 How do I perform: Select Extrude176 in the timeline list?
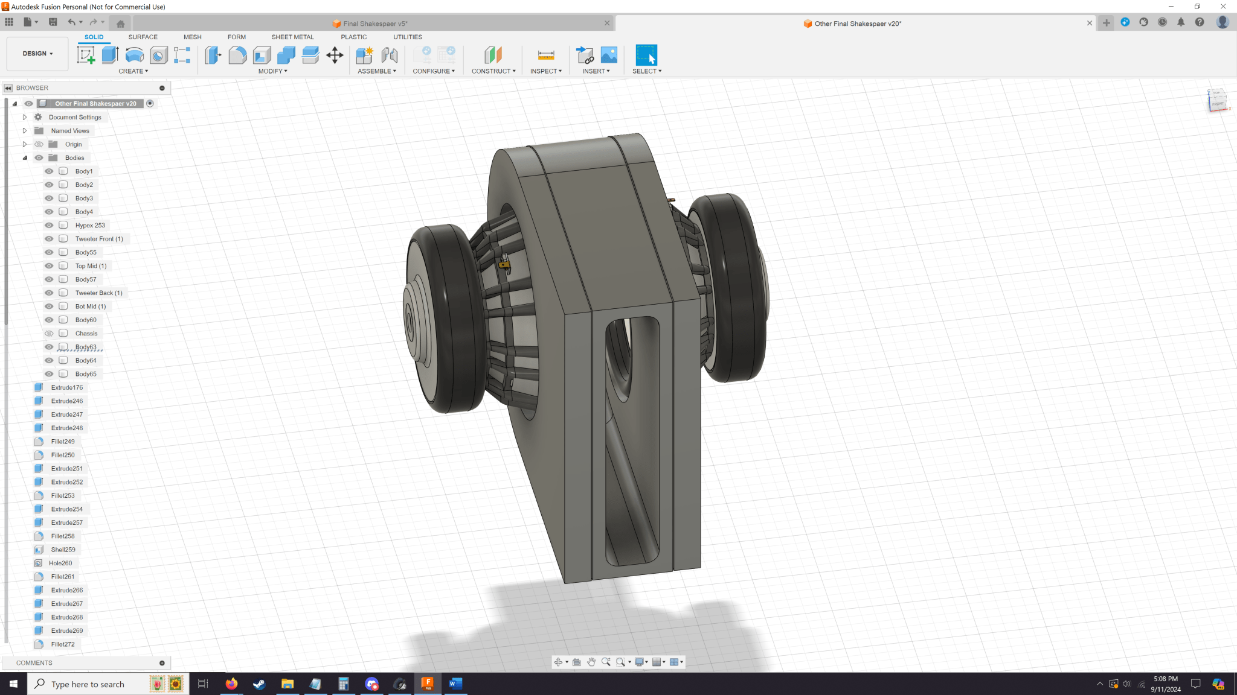pyautogui.click(x=67, y=388)
